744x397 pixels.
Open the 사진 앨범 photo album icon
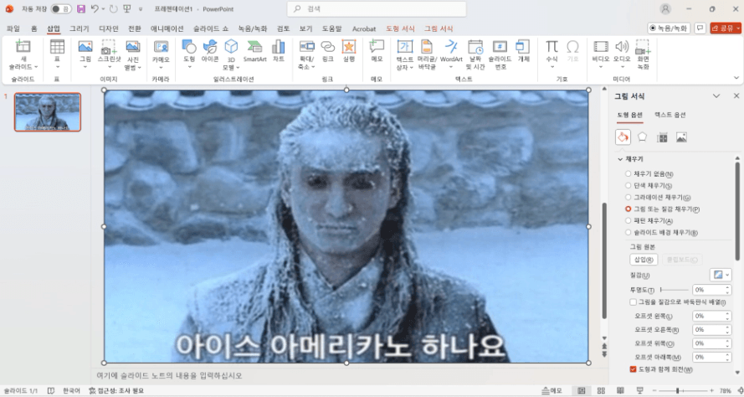133,47
